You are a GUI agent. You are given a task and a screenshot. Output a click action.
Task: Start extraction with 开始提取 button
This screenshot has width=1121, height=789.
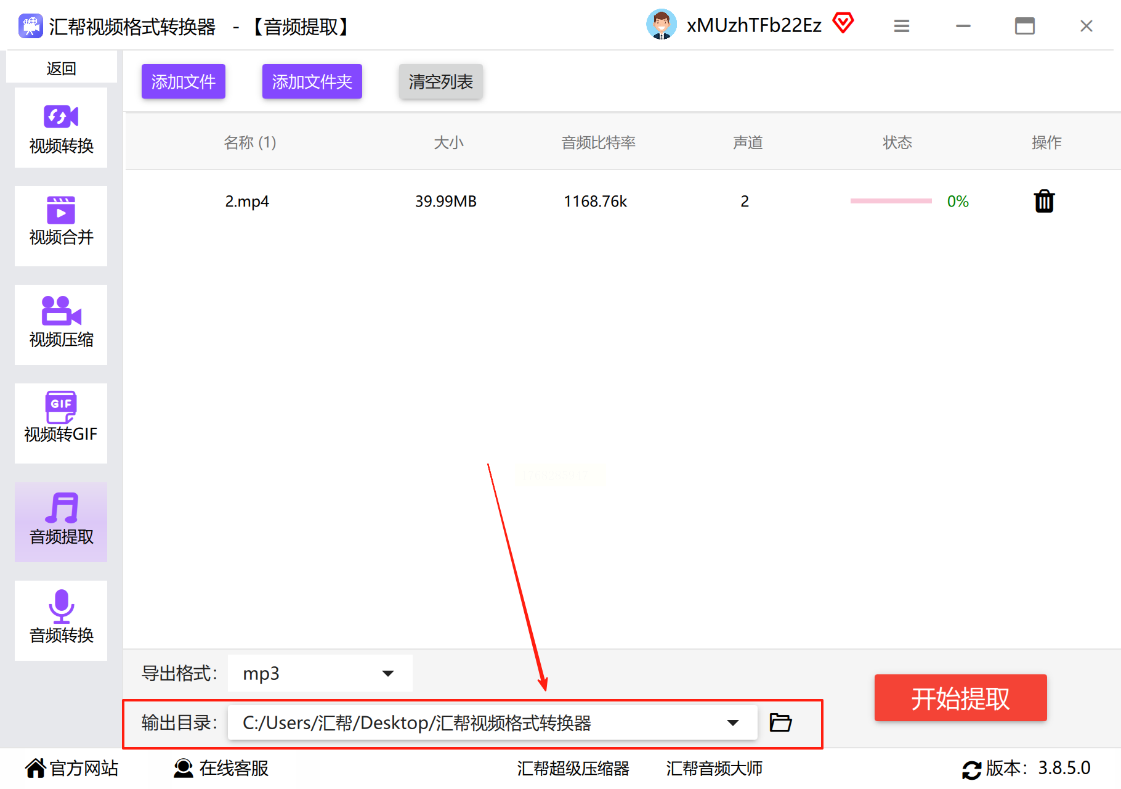click(x=960, y=698)
